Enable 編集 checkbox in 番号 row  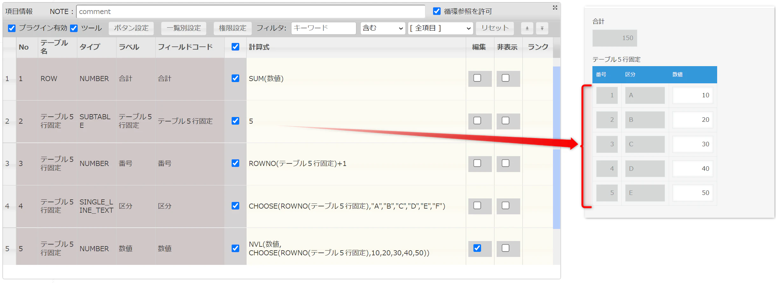[477, 163]
